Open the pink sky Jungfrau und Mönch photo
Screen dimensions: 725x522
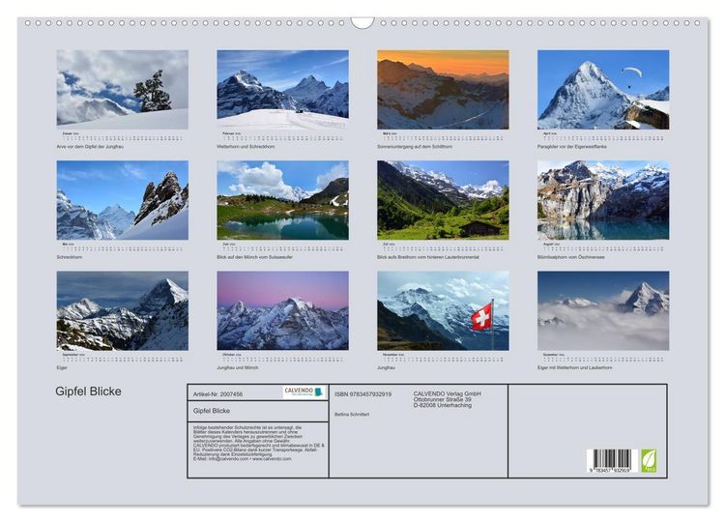click(x=283, y=310)
